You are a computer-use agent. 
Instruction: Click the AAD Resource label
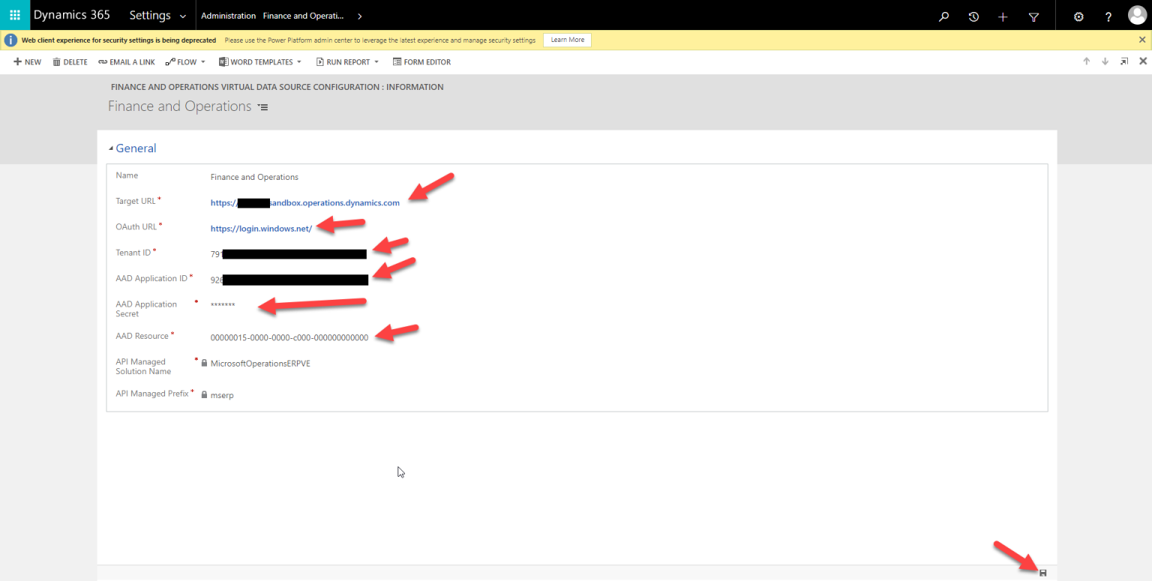pyautogui.click(x=142, y=336)
